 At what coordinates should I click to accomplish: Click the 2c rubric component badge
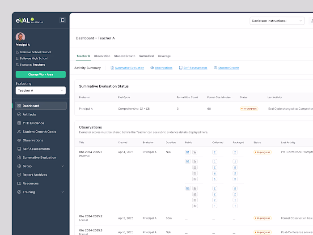[x=195, y=173]
